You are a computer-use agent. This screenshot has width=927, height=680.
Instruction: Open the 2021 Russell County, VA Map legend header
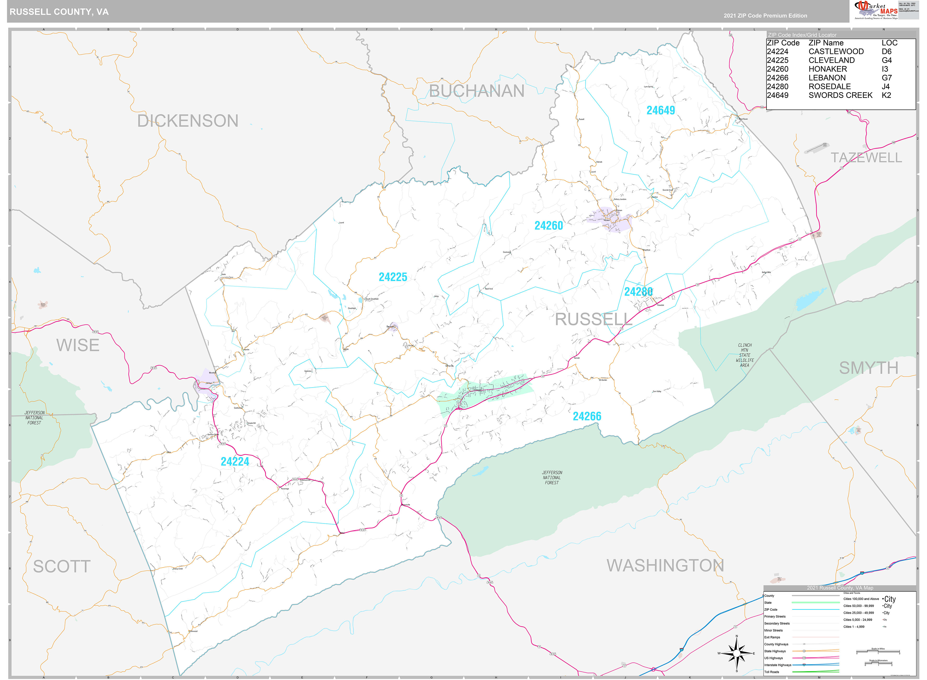click(840, 588)
